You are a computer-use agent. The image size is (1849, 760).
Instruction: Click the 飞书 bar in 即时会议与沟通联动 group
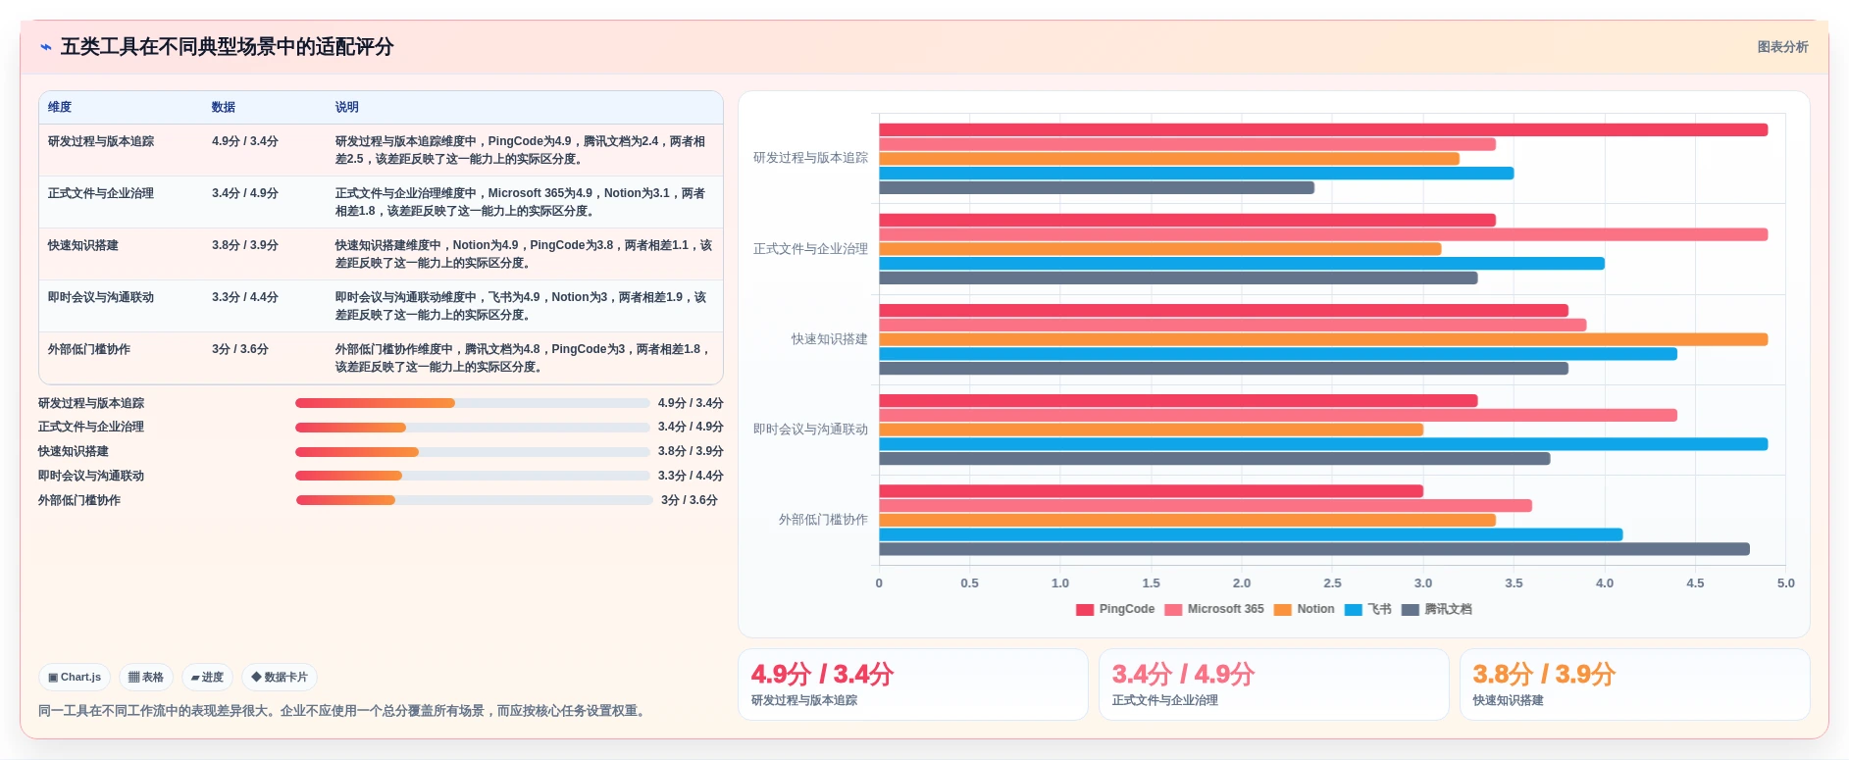(1323, 444)
